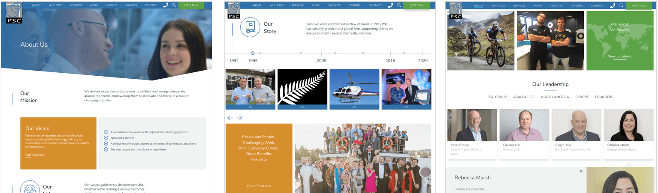This screenshot has height=193, width=658.
Task: Expand the chevron under the two men photo
Action: pos(250,107)
